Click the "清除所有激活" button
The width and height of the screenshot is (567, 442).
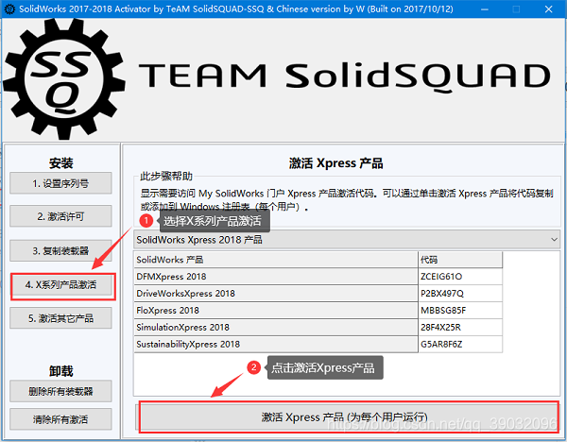60,419
